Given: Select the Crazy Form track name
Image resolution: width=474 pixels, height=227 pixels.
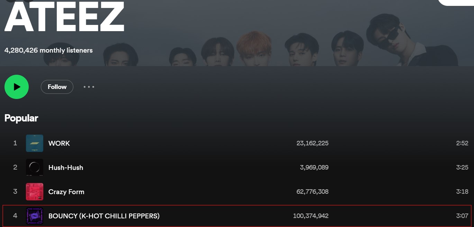Looking at the screenshot, I should 66,192.
